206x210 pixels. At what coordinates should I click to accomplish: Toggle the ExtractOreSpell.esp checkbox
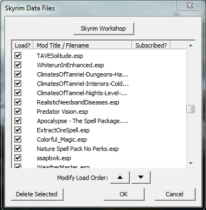18,130
